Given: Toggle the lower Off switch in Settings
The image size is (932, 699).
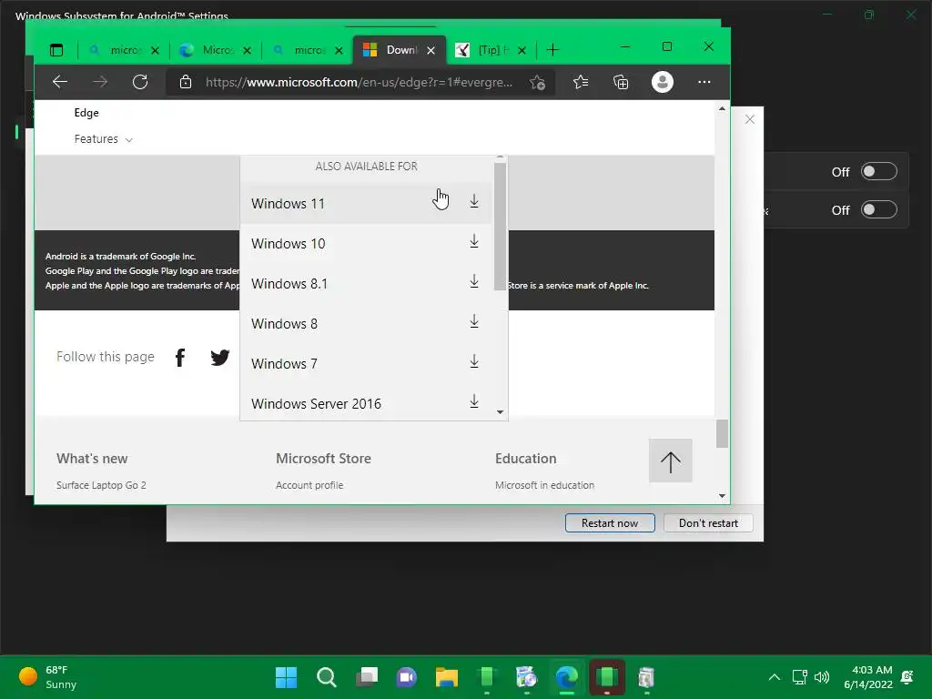Looking at the screenshot, I should click(878, 210).
